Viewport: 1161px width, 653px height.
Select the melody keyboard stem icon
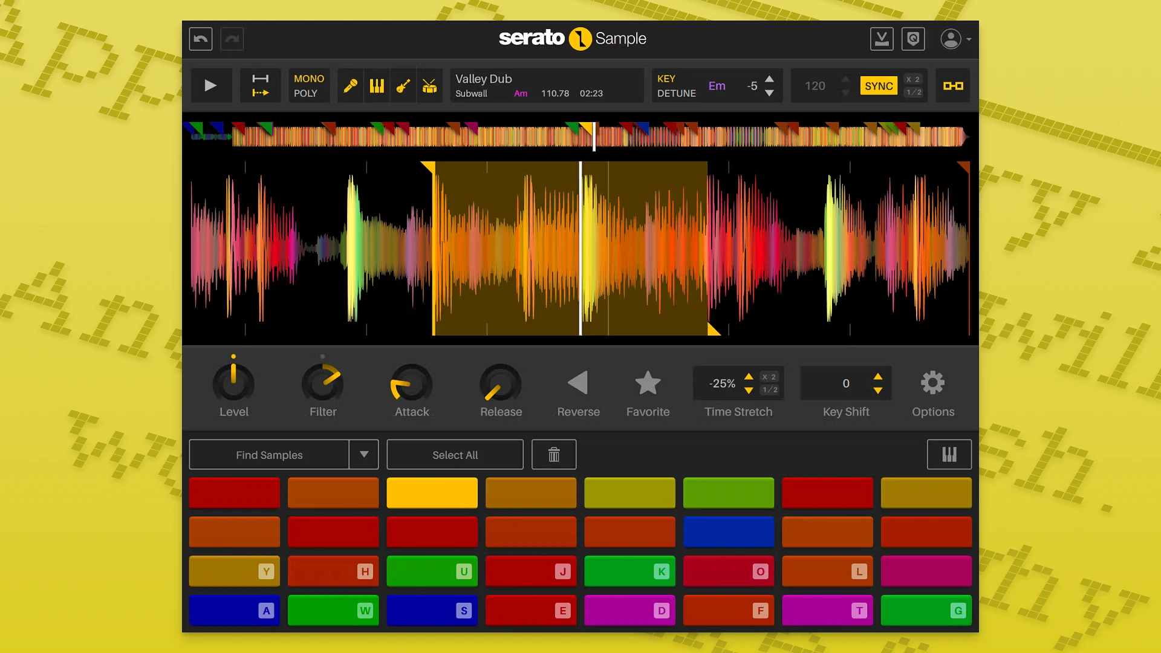pyautogui.click(x=377, y=85)
